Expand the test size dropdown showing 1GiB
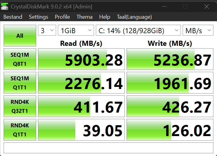Viewport: 217px width, 156px height. click(x=76, y=30)
